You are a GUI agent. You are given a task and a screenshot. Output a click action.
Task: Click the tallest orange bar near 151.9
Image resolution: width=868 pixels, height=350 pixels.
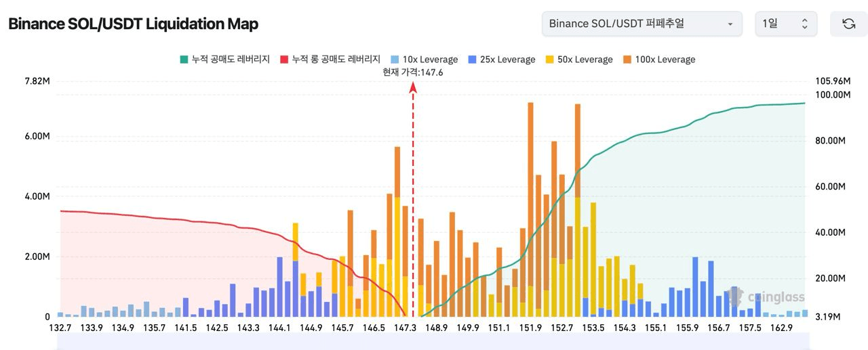pos(530,210)
